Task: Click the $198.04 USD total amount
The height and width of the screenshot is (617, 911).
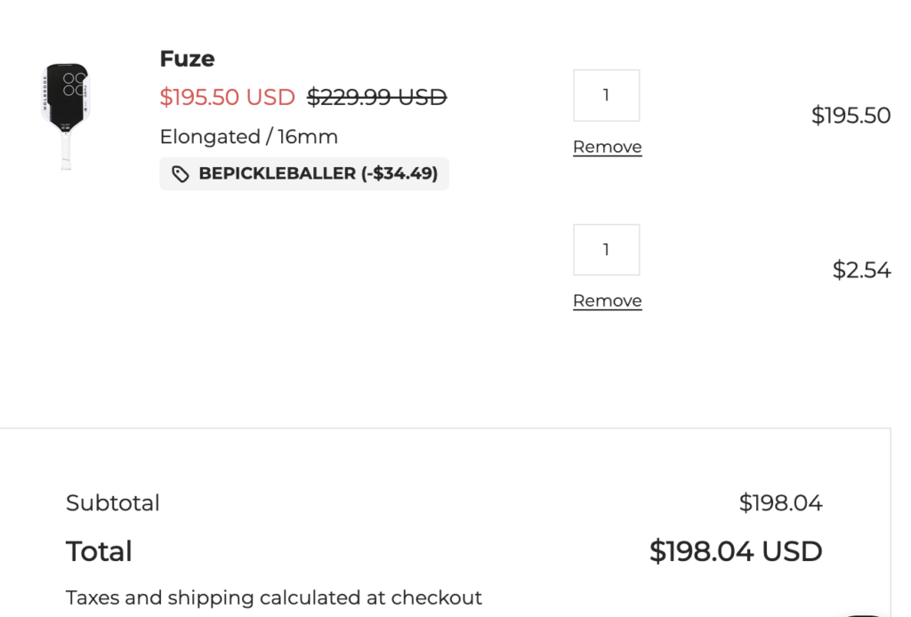Action: (x=736, y=551)
